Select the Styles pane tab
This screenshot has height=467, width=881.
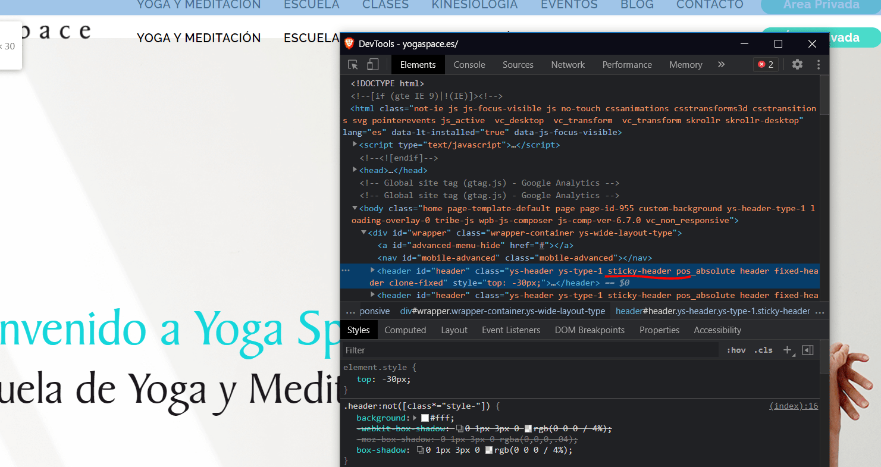[358, 330]
